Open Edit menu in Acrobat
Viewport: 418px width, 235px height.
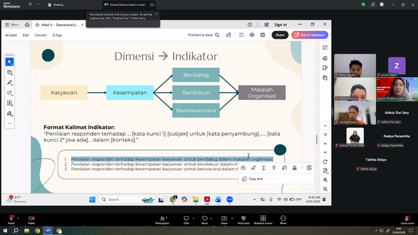[x=25, y=35]
